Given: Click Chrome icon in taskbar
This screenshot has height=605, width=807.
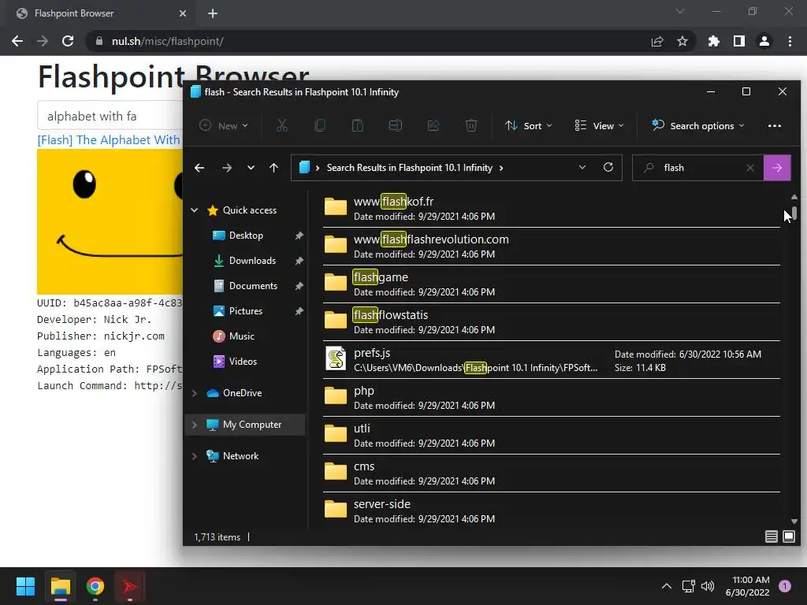Looking at the screenshot, I should [x=95, y=586].
